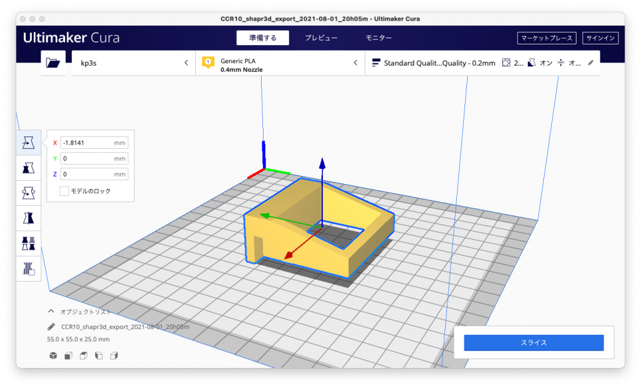Image resolution: width=641 pixels, height=388 pixels.
Task: Switch to the 準備する tab
Action: (x=263, y=38)
